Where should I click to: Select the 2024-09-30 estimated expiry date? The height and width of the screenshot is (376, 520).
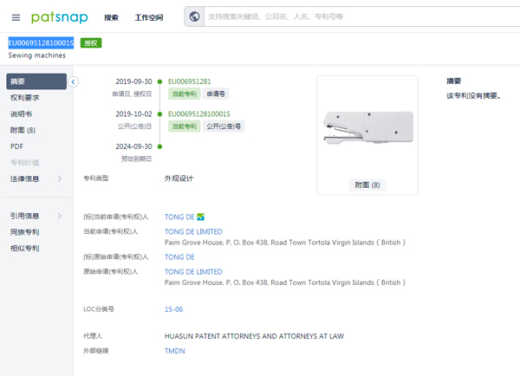[x=133, y=146]
